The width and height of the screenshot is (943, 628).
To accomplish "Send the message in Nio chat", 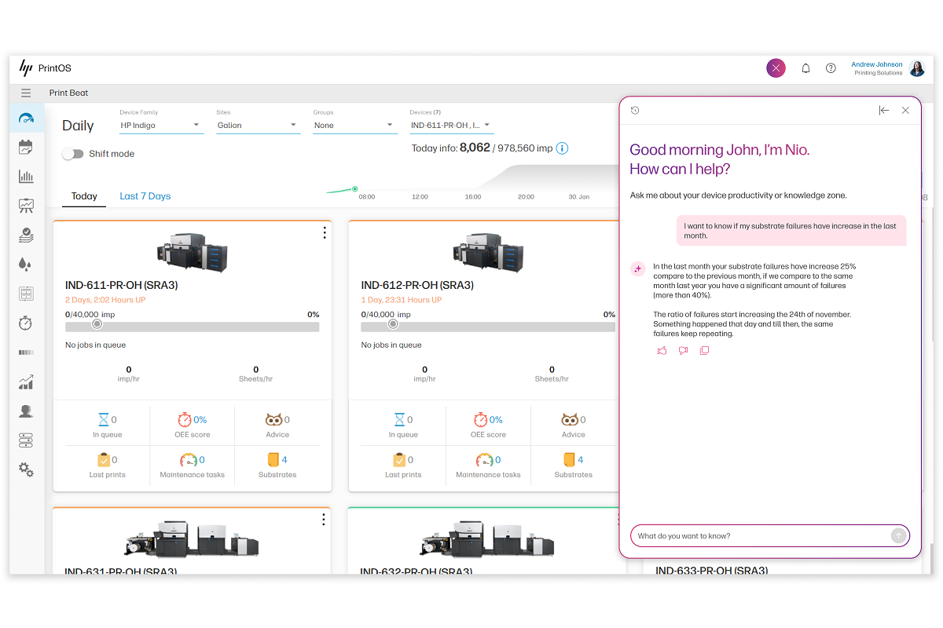I will (x=898, y=535).
